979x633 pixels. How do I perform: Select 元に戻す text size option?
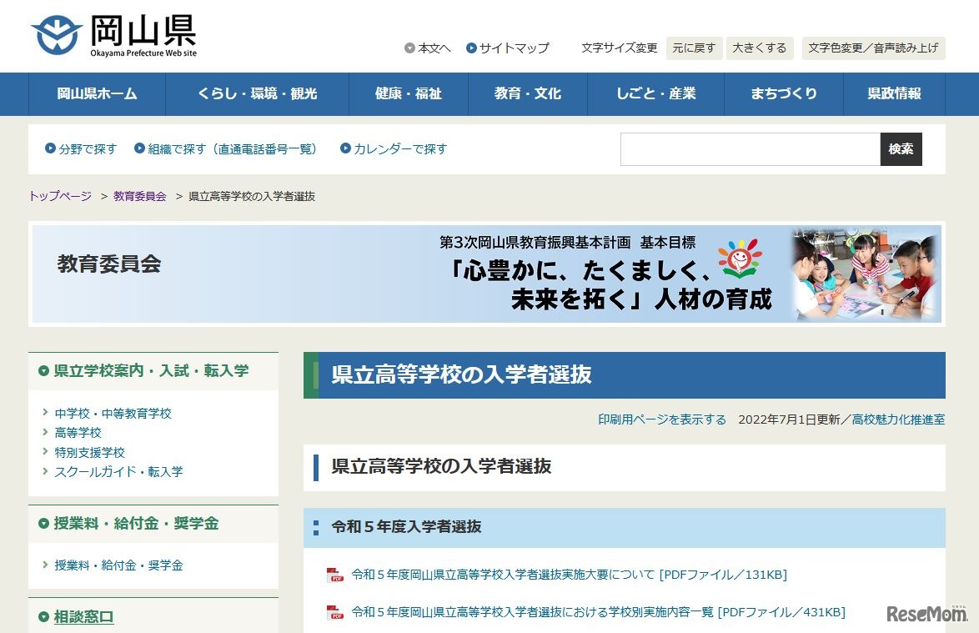coord(695,48)
